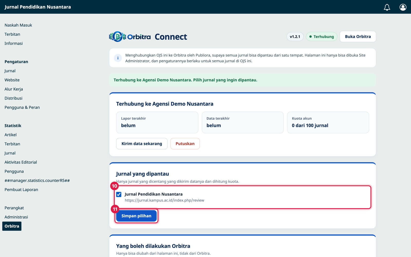Open Jurnal under Pengaturan

pos(10,71)
